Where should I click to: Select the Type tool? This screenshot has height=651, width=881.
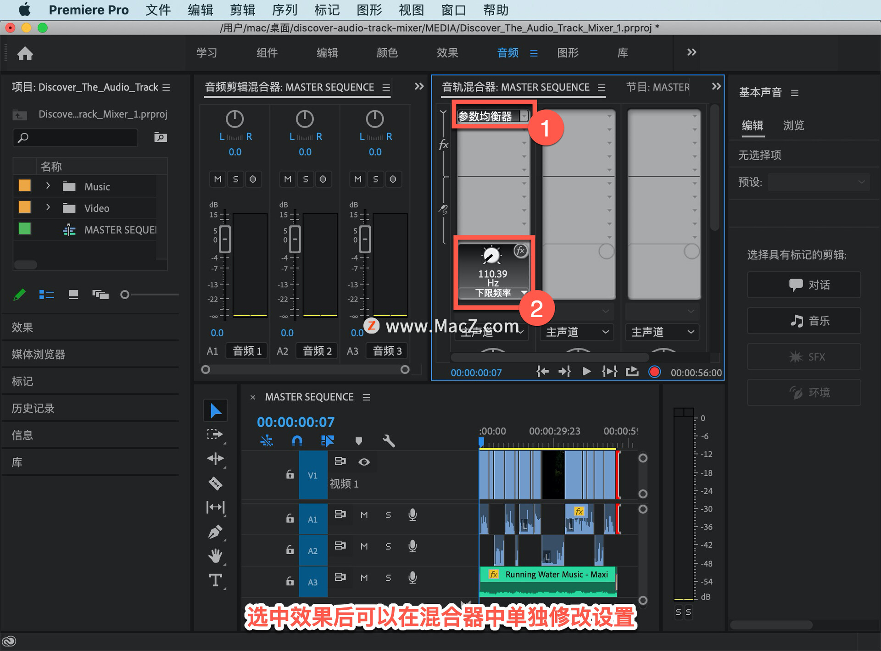(x=215, y=580)
